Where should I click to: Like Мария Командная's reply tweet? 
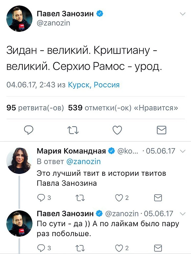[119, 198]
